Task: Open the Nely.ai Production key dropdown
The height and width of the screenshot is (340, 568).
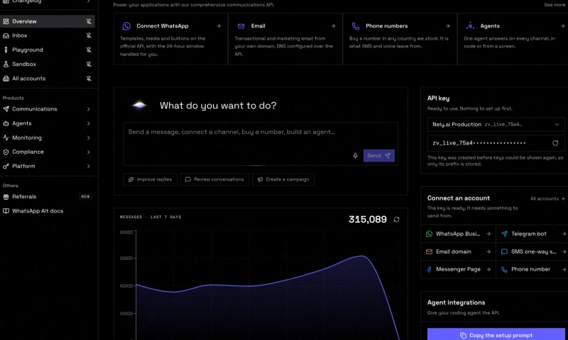Action: [x=496, y=124]
